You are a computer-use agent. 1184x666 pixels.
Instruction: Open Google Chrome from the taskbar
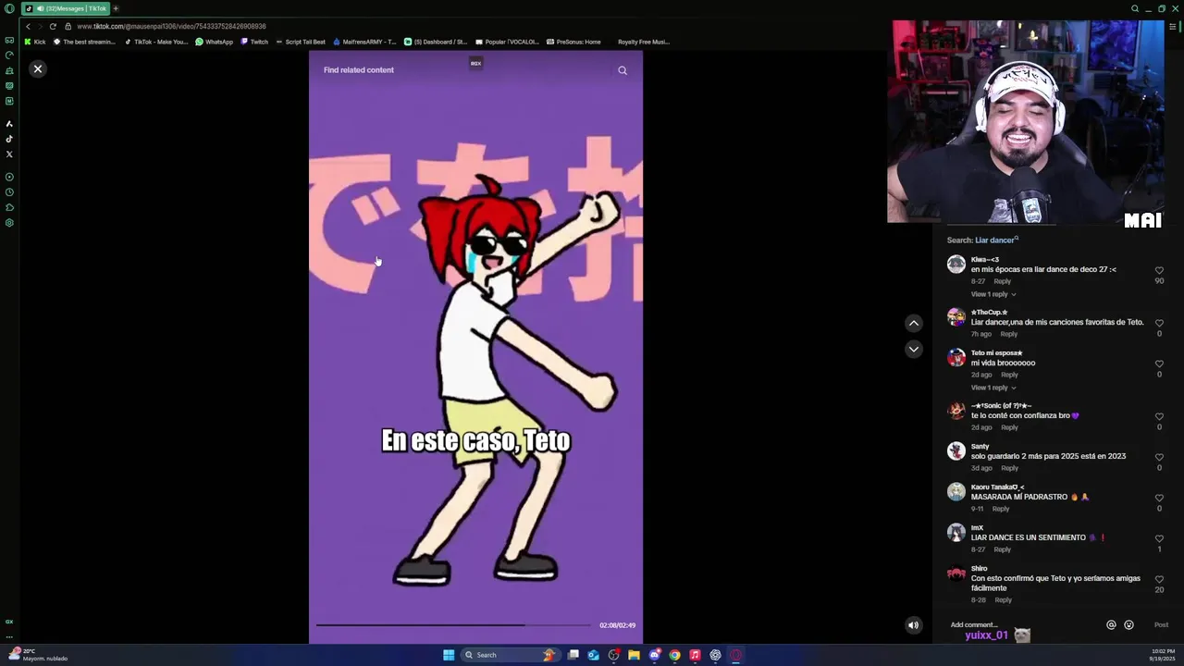[x=674, y=655]
